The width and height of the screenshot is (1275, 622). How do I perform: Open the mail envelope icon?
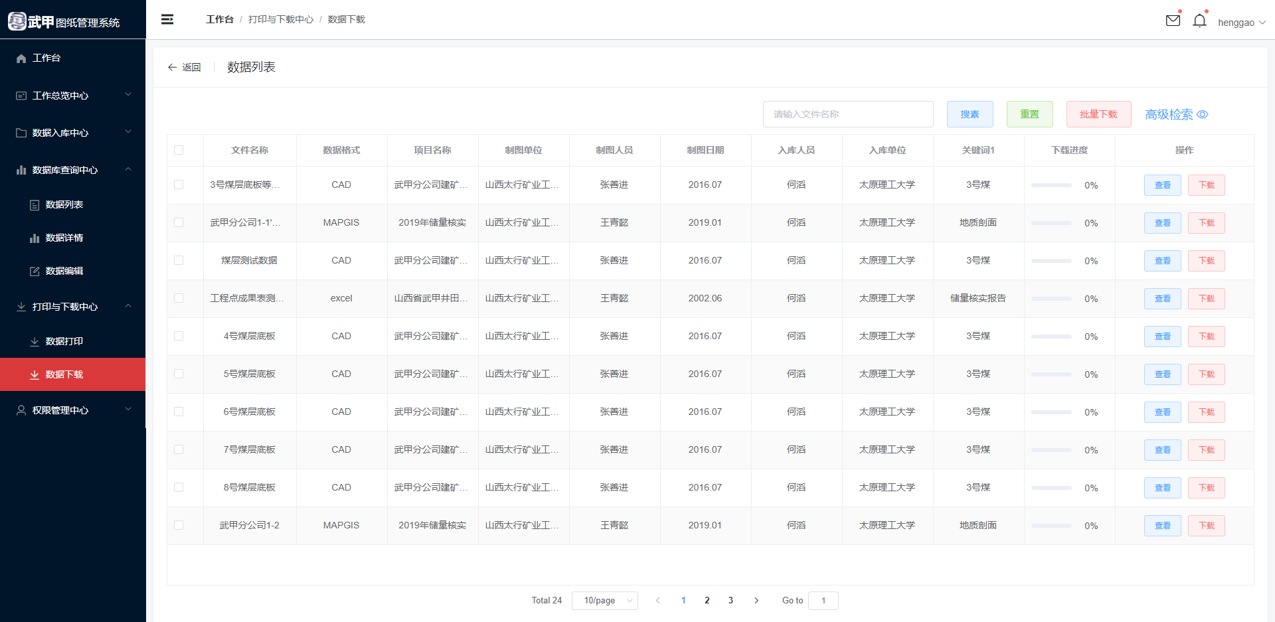coord(1173,21)
